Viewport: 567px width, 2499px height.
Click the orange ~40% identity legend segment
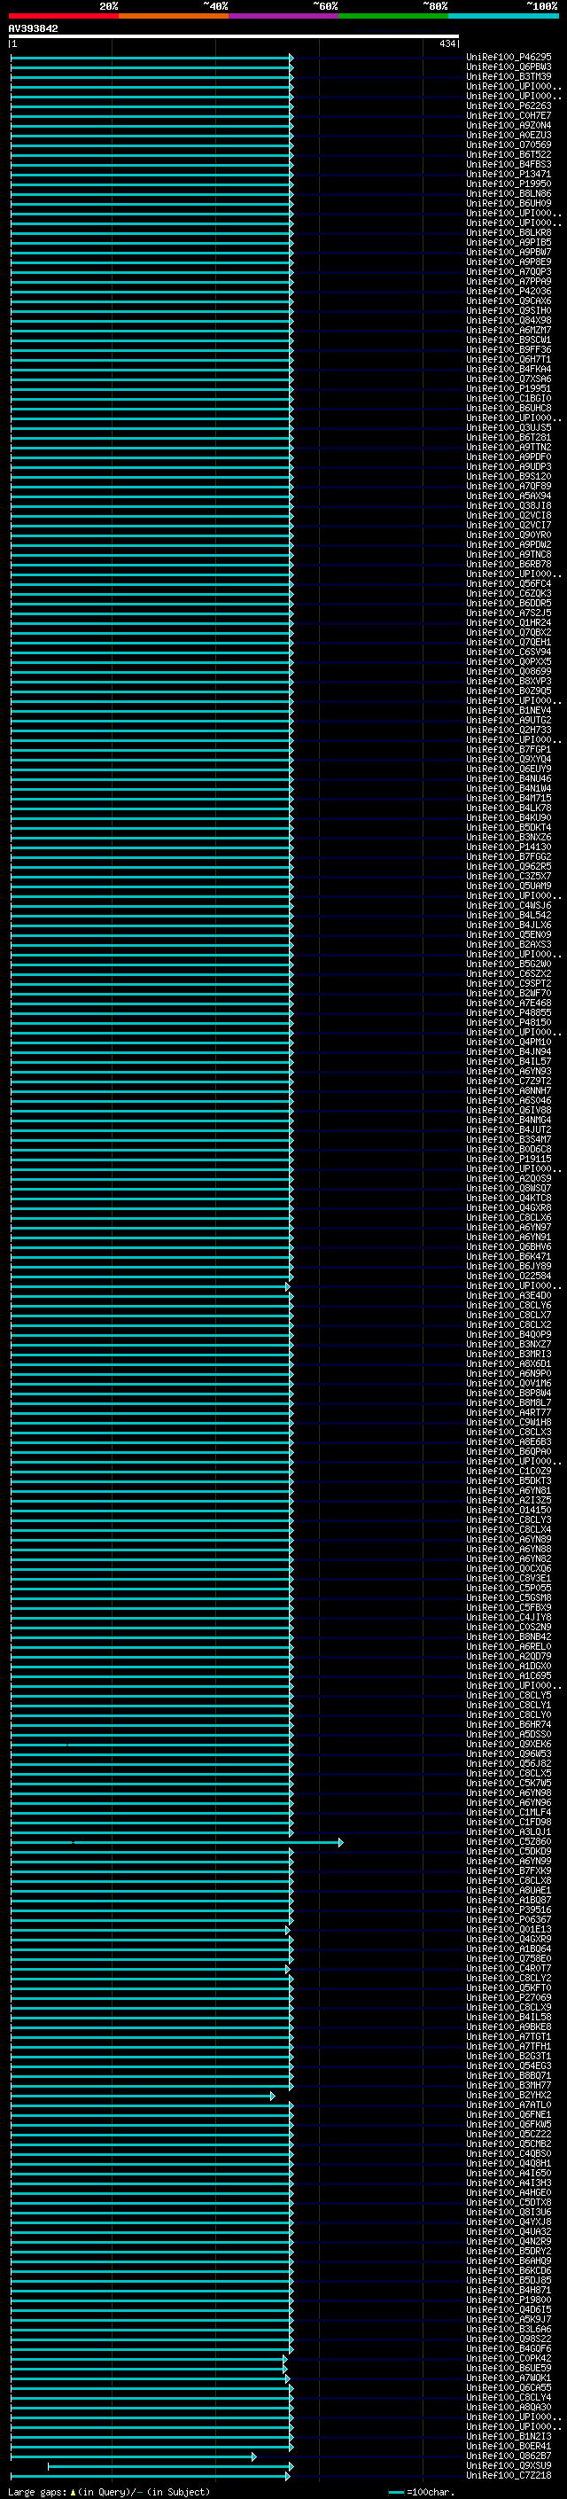(x=174, y=17)
